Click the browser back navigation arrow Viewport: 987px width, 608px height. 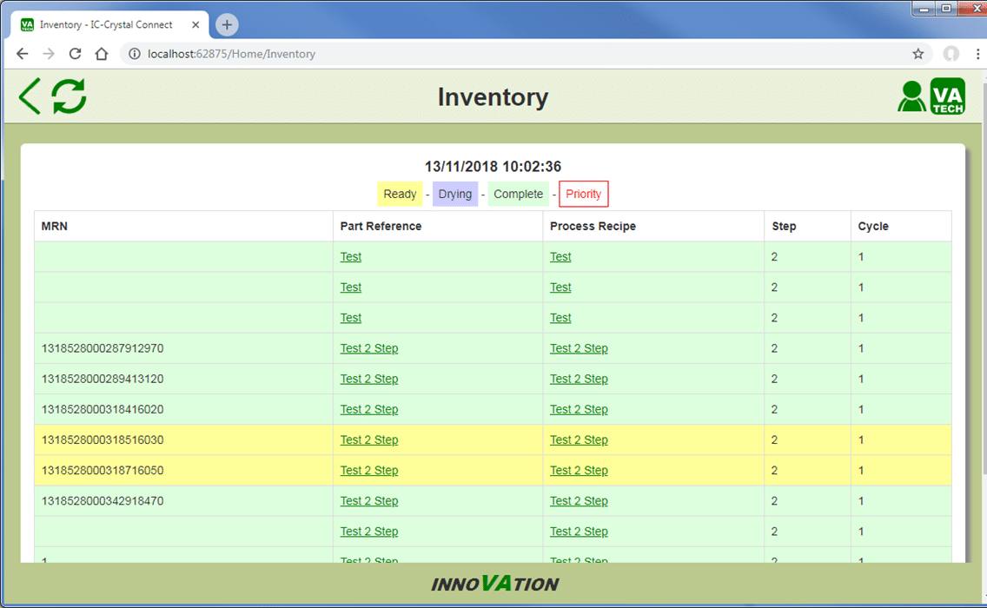(23, 54)
